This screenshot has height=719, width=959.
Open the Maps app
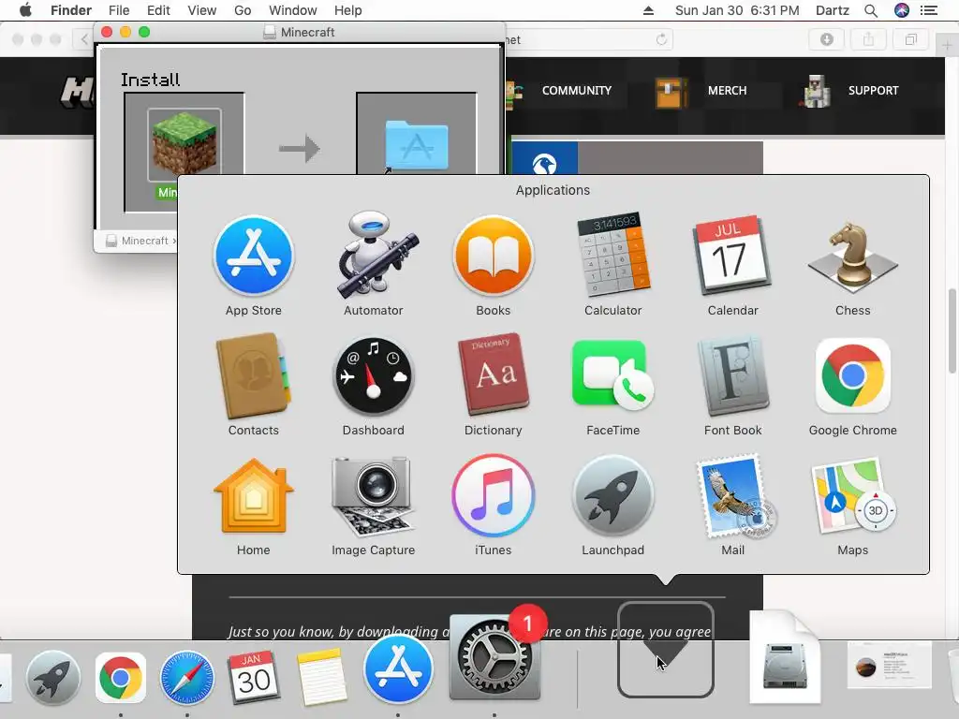(x=852, y=496)
